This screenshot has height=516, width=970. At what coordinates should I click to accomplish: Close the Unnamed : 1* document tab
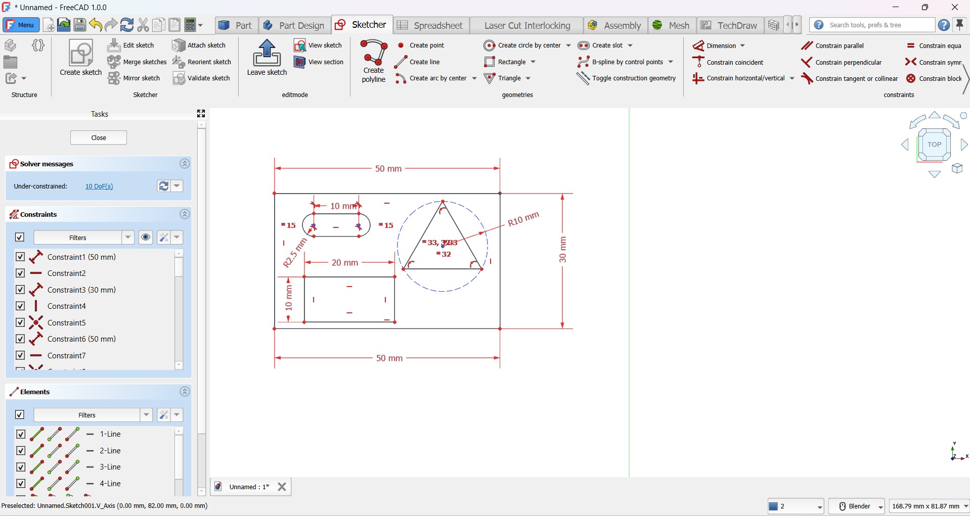[x=282, y=487]
